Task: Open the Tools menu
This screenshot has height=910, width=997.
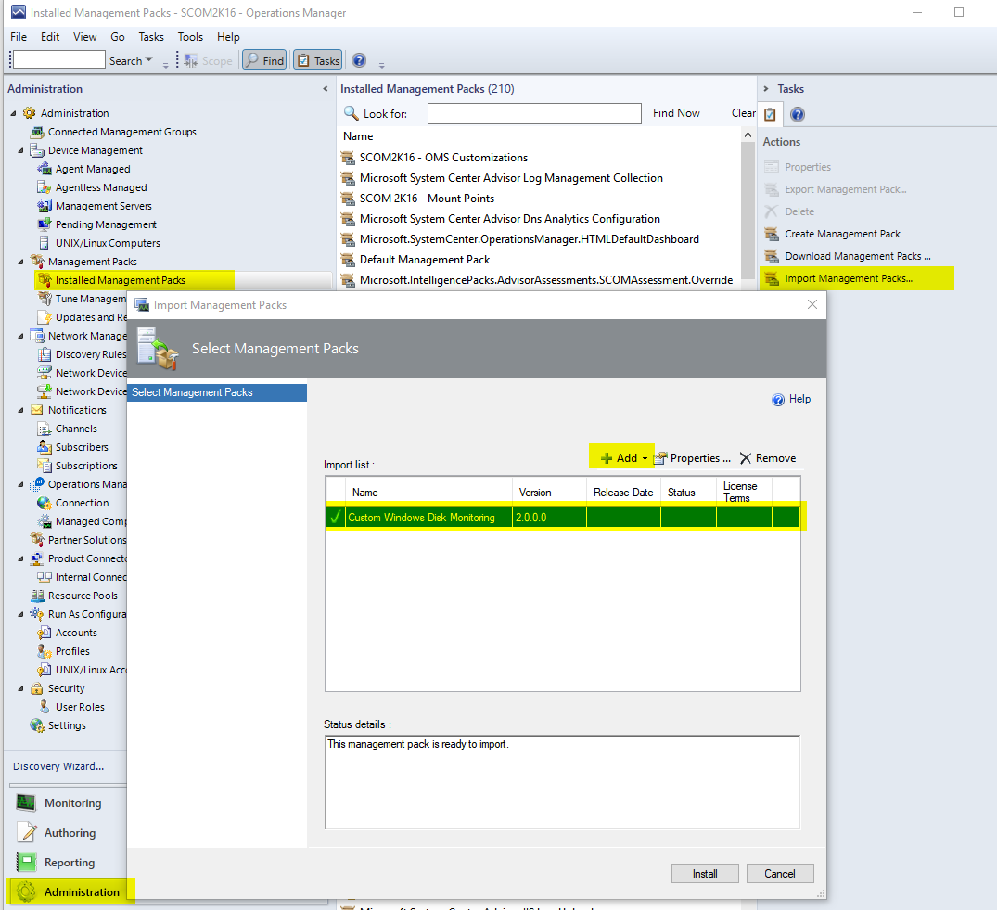Action: coord(190,37)
